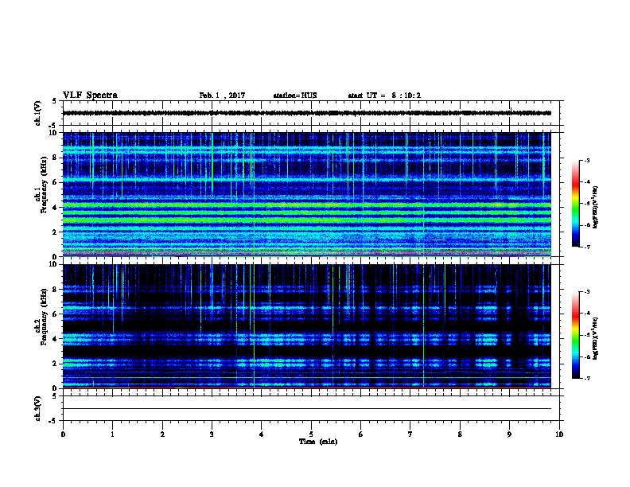
Task: Click tick label '0' on the Time axis
Action: tap(63, 434)
